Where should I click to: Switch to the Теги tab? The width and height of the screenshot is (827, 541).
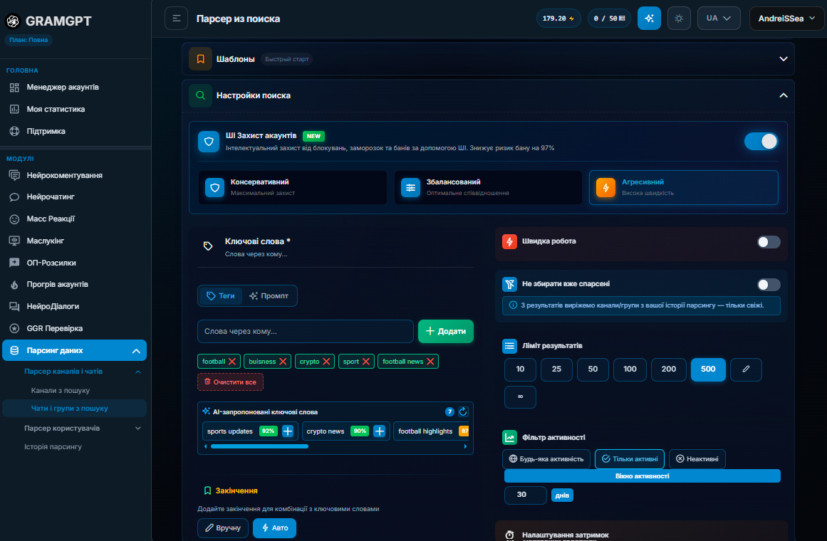(221, 296)
